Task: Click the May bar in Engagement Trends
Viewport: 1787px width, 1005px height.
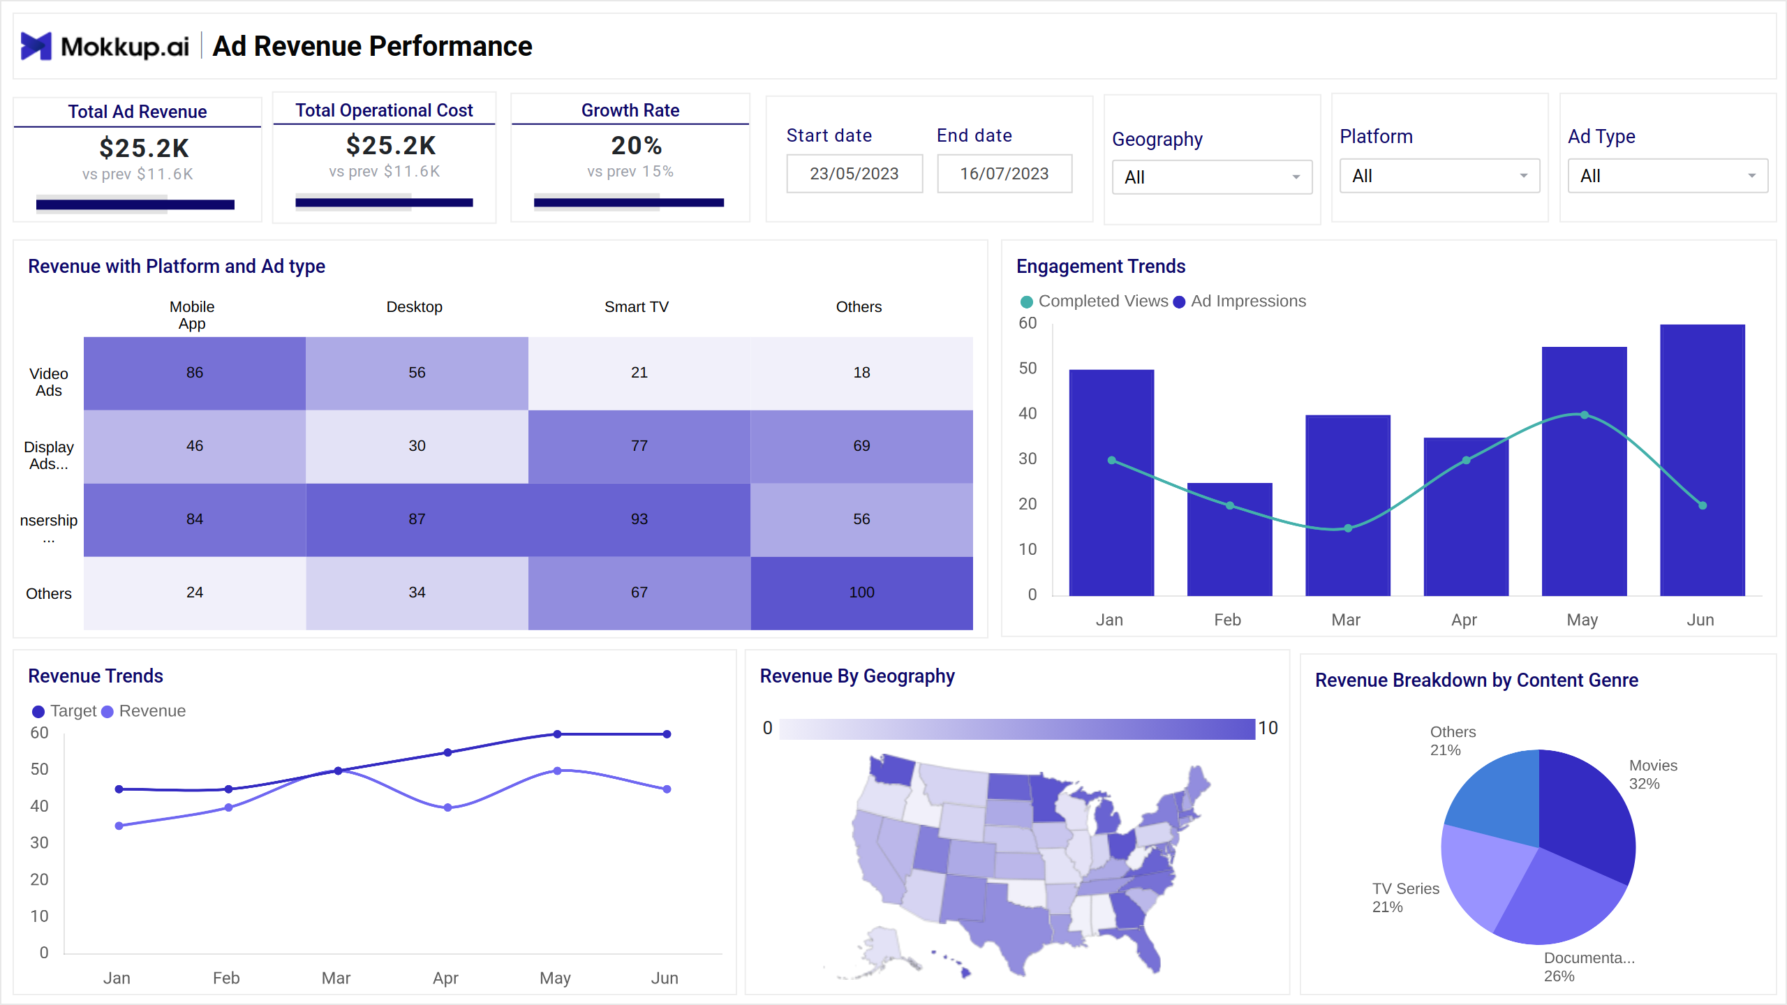Action: tap(1584, 472)
